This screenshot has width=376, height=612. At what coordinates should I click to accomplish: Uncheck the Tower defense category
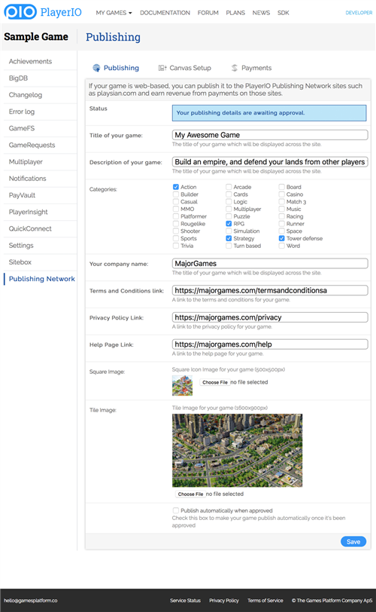tap(282, 238)
